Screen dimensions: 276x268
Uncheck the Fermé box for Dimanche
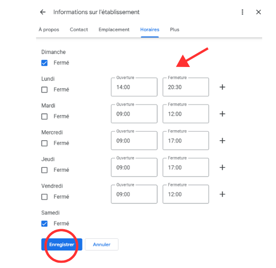click(x=44, y=63)
